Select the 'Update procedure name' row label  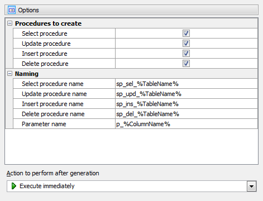(x=54, y=94)
